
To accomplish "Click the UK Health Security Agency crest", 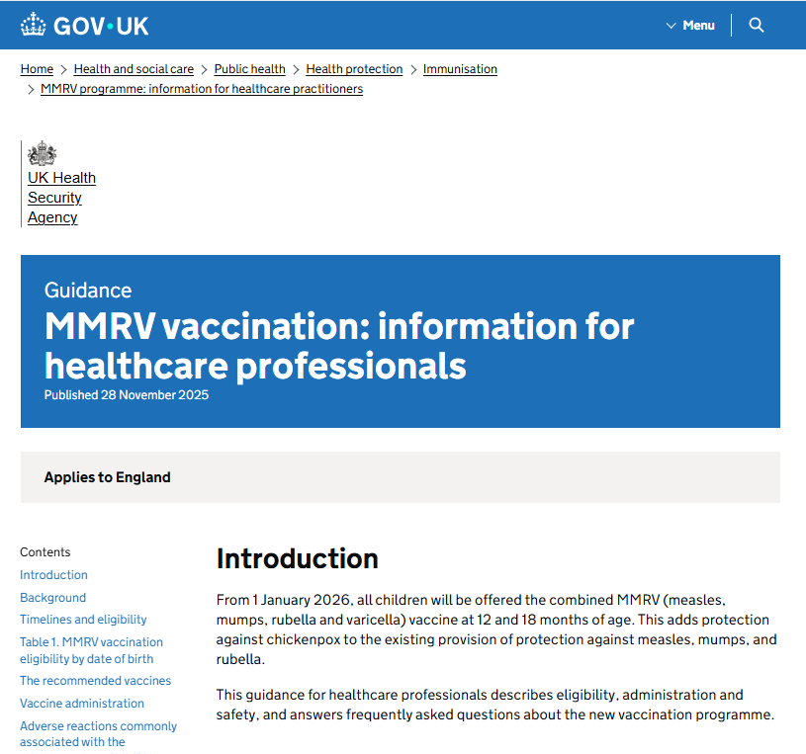I will pyautogui.click(x=43, y=154).
